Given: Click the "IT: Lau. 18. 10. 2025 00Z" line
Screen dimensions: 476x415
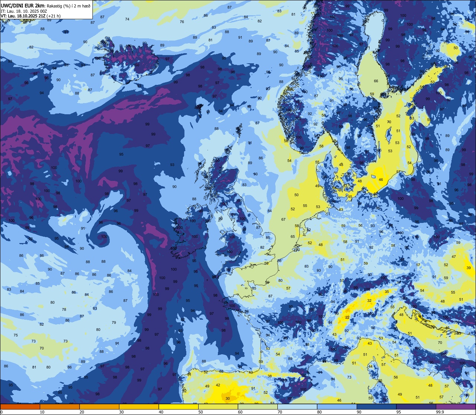Looking at the screenshot, I should tap(24, 11).
